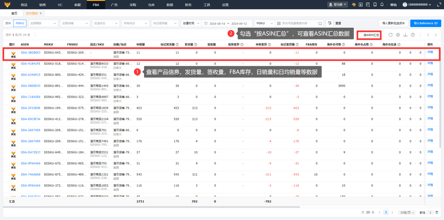This screenshot has height=220, width=444.
Task: Open 详情 link for SDA-3BDB0CF row
Action: tap(430, 52)
